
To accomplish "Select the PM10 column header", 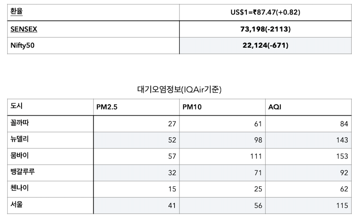I will [192, 107].
